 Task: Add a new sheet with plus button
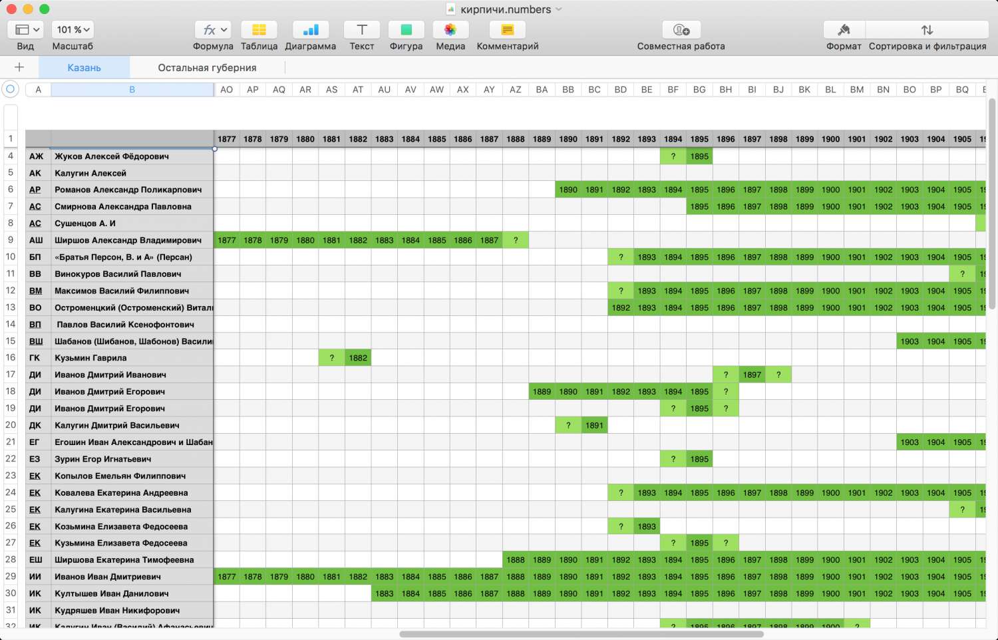[x=19, y=67]
